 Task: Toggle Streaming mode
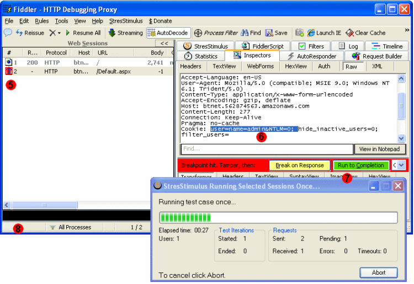[125, 33]
